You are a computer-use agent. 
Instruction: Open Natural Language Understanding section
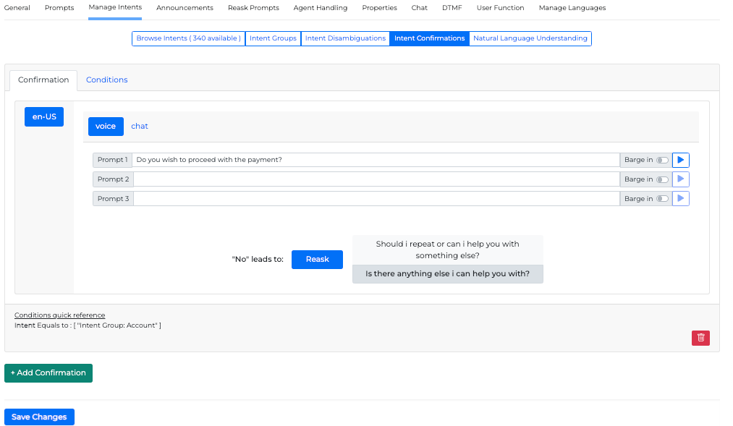coord(530,38)
